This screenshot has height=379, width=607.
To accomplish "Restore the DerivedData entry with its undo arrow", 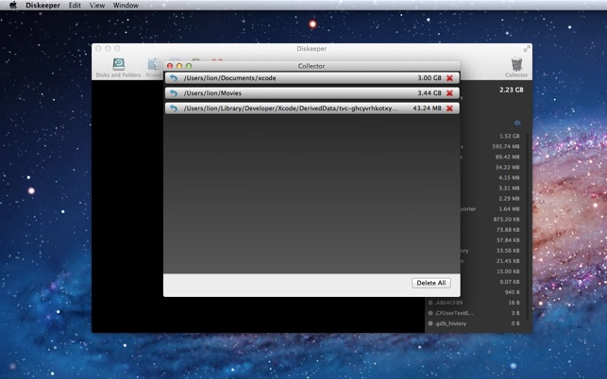I will pos(174,108).
